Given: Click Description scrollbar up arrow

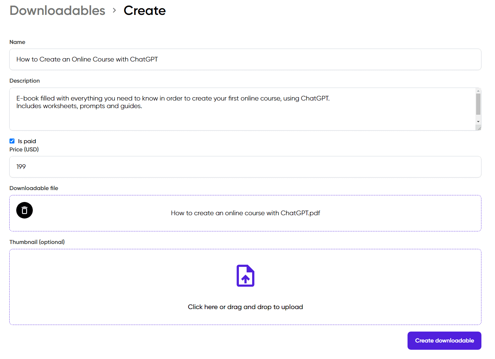Looking at the screenshot, I should coord(478,91).
